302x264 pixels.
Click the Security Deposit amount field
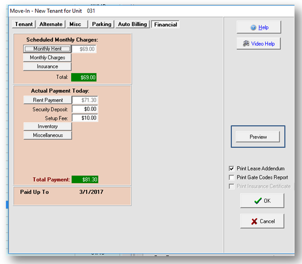[85, 109]
